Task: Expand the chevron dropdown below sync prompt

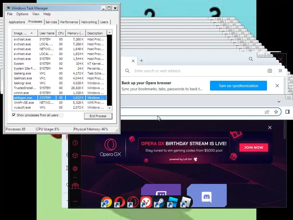Action: coord(279,102)
